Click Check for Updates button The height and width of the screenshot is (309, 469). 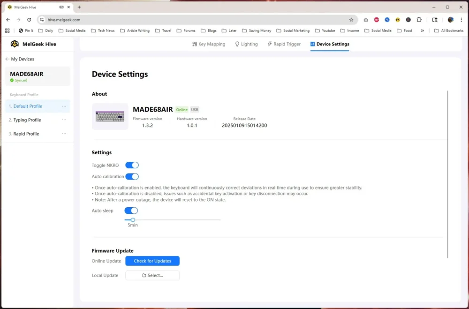click(x=152, y=261)
